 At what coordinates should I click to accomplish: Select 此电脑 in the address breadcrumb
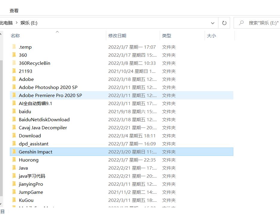pos(6,23)
